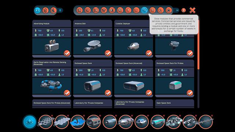235x132 pixels.
Task: Toggle the Enclosed Space Dock For Probes checkmark
Action: [190, 93]
